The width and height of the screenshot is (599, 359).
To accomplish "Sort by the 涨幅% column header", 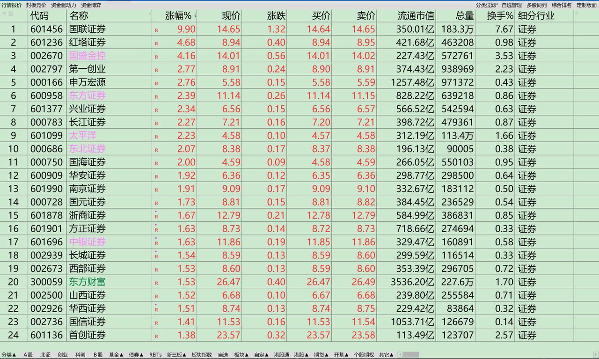I will (178, 15).
